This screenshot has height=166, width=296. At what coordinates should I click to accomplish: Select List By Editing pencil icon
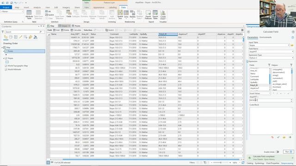[x=20, y=37]
